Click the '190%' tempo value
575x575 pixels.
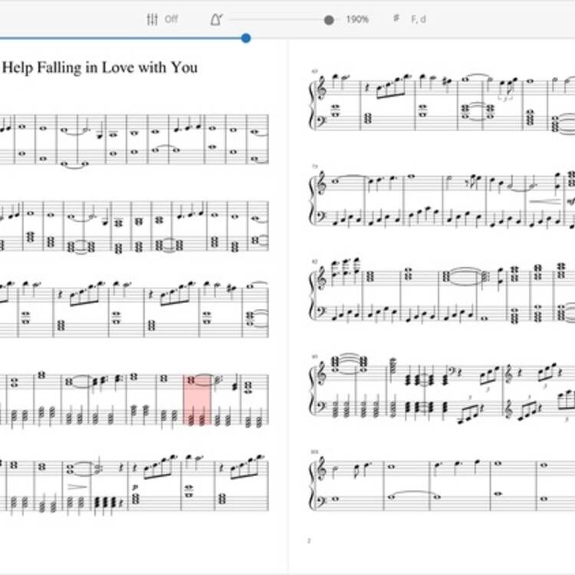click(x=357, y=19)
